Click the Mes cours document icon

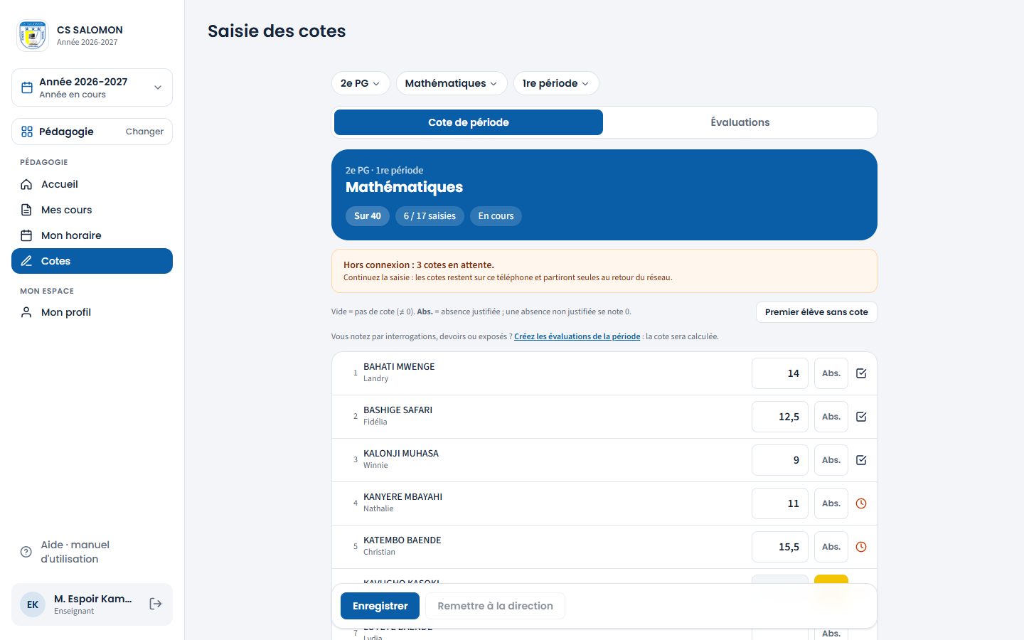pos(26,210)
